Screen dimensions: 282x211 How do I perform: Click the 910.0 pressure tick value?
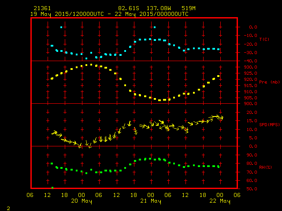[x=251, y=92]
